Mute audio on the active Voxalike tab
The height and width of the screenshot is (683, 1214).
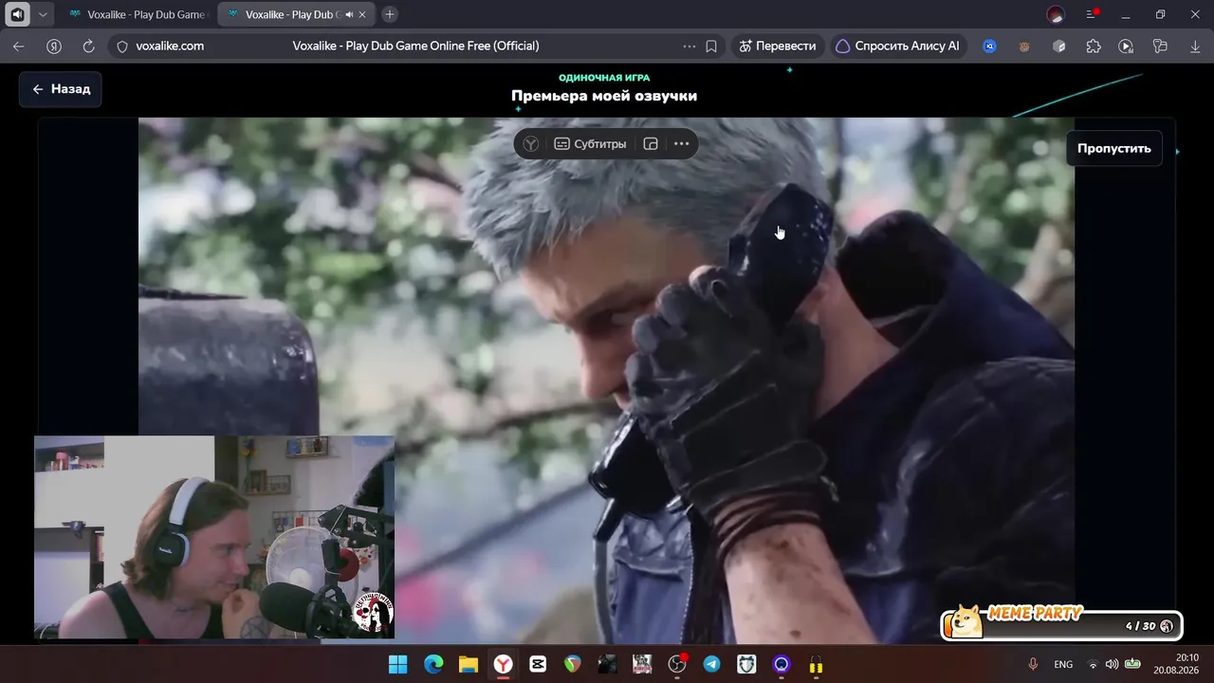click(x=349, y=14)
